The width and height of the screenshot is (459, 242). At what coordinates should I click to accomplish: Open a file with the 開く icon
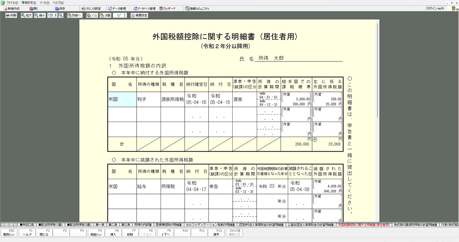[x=34, y=8]
